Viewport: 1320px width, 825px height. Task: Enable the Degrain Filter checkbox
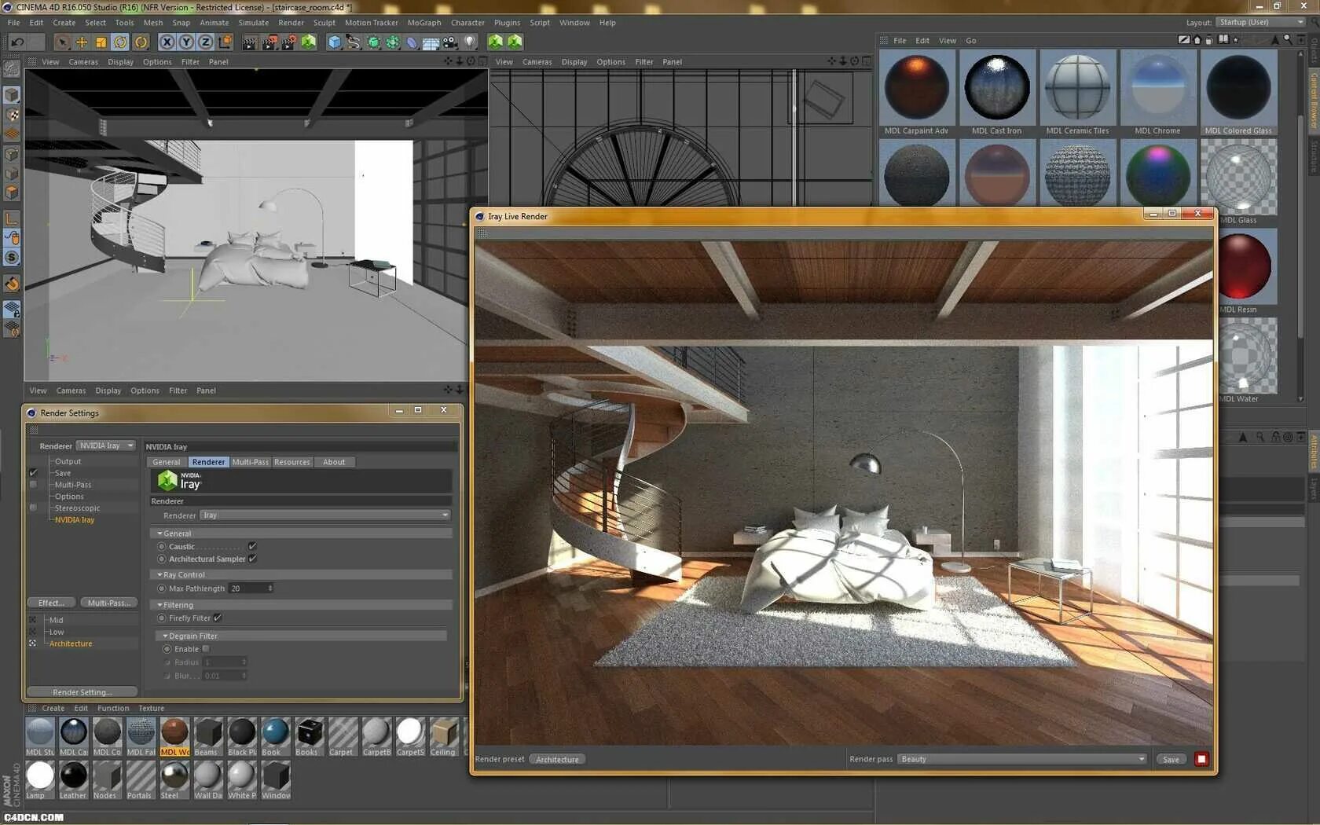point(206,649)
